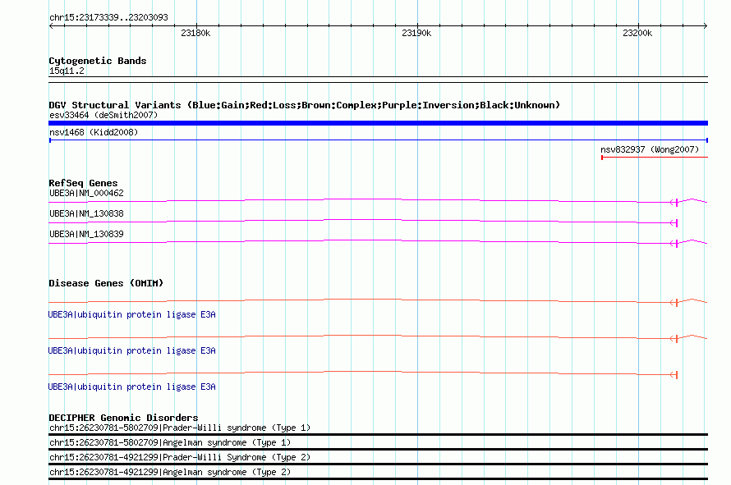Image resolution: width=731 pixels, height=485 pixels.
Task: Click the 23190k ruler label
Action: click(x=416, y=33)
